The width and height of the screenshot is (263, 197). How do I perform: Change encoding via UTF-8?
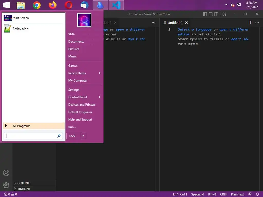pyautogui.click(x=212, y=194)
